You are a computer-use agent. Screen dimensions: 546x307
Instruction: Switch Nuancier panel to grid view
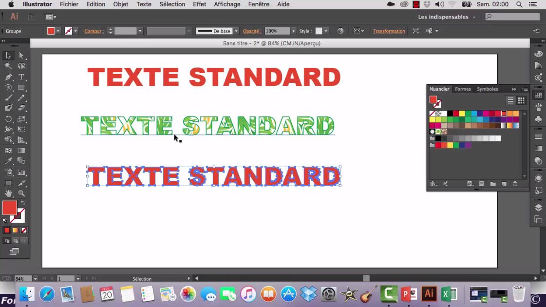tap(521, 100)
